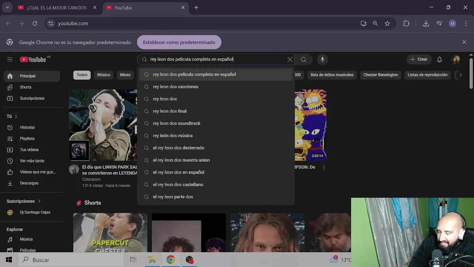Viewport: 474px width, 267px height.
Task: Expand the Suscripciones section header
Action: [24, 201]
